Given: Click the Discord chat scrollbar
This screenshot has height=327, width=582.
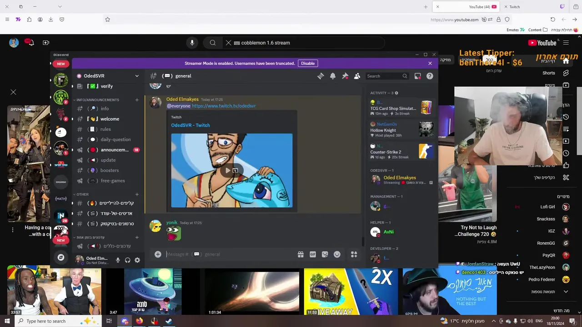Looking at the screenshot, I should pos(362,242).
